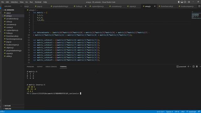This screenshot has width=201, height=113.
Task: Open the Selection menu
Action: (x=14, y=2)
